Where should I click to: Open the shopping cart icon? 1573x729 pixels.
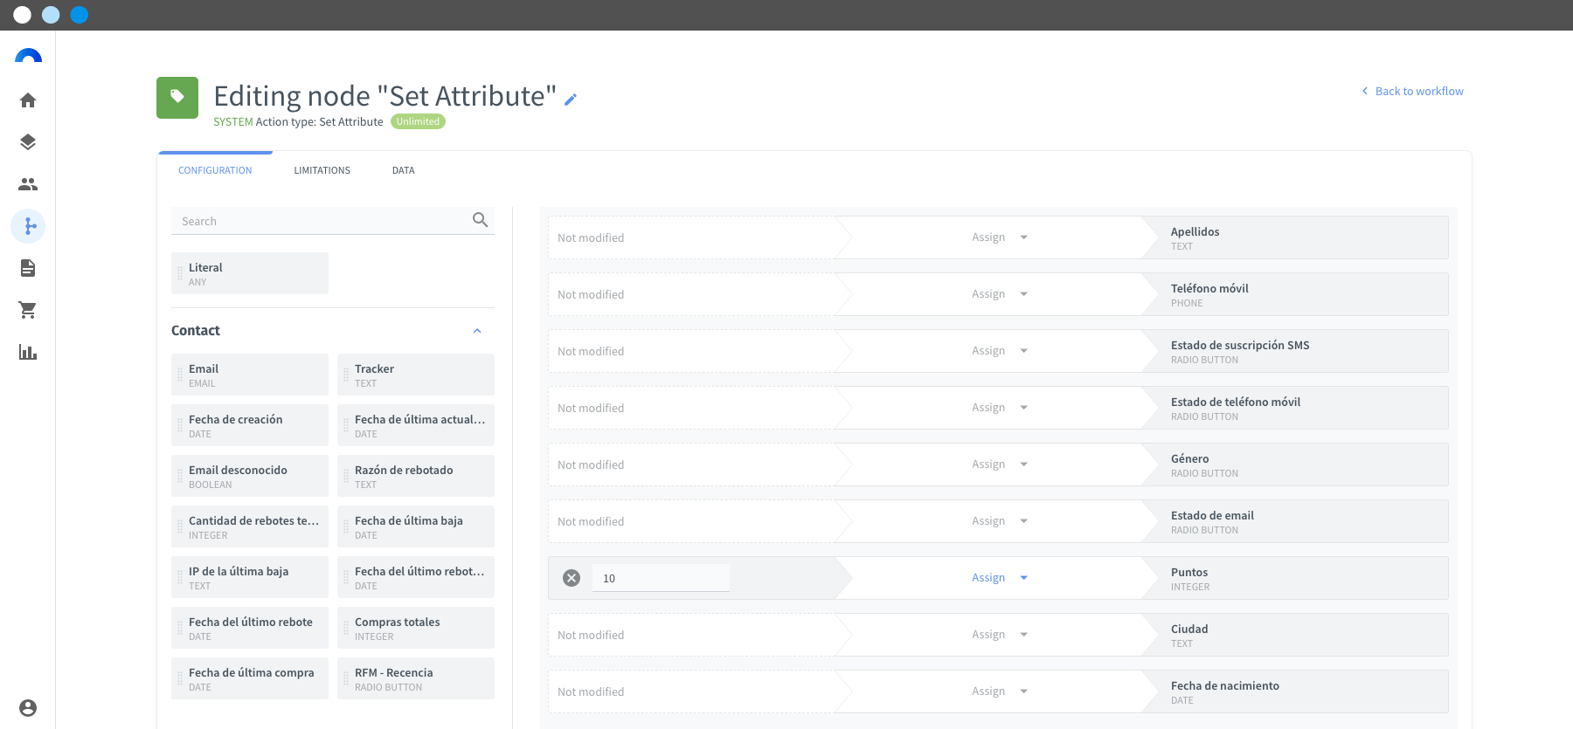28,310
